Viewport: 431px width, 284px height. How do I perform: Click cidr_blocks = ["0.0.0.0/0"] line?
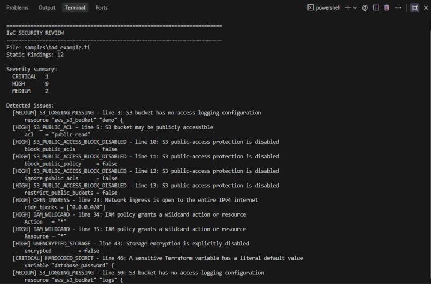[65, 208]
